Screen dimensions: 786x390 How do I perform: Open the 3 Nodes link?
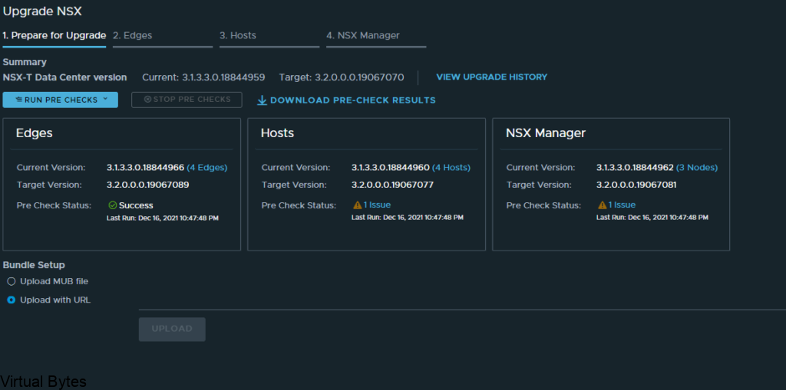click(697, 167)
